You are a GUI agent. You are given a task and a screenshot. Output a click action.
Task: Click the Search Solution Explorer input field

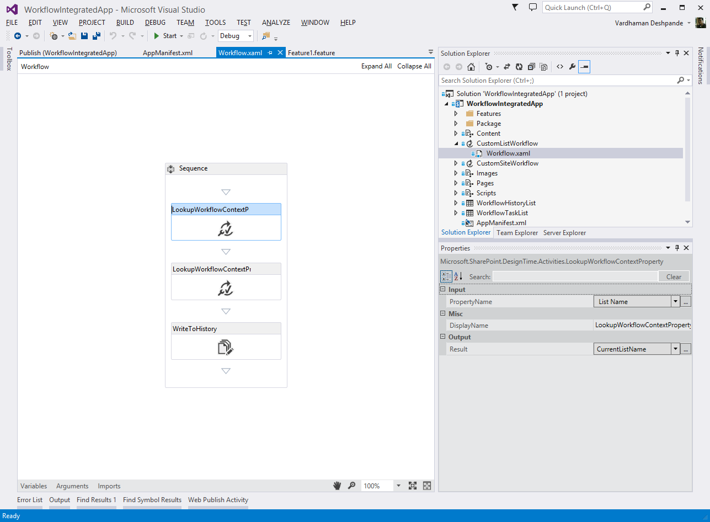558,81
